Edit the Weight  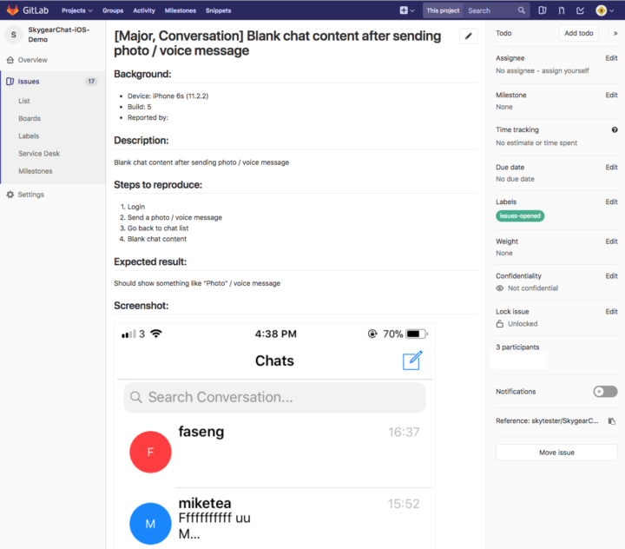pos(611,241)
